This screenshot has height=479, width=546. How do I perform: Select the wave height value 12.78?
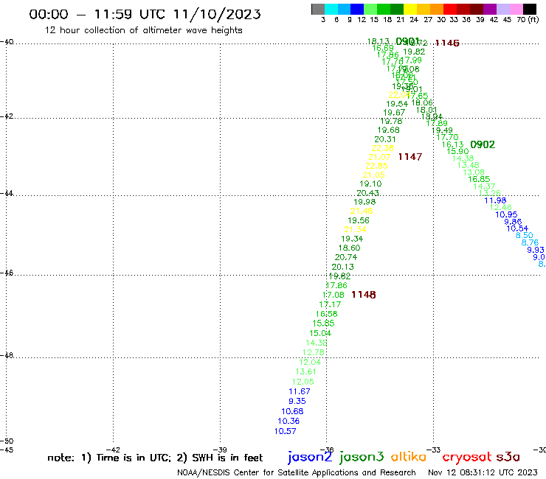[x=314, y=352]
